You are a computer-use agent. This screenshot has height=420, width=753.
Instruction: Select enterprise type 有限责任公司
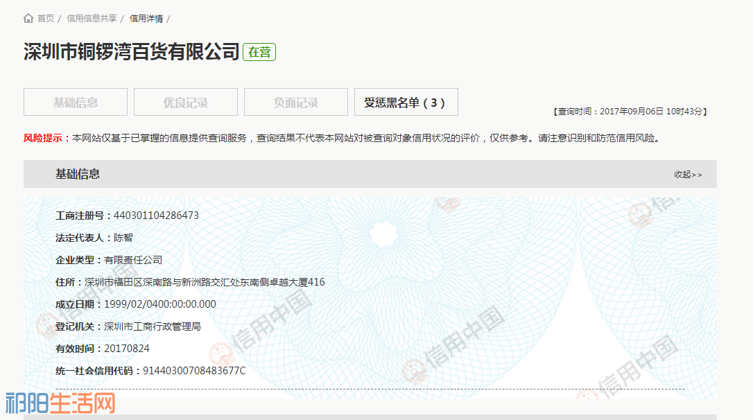(x=133, y=260)
